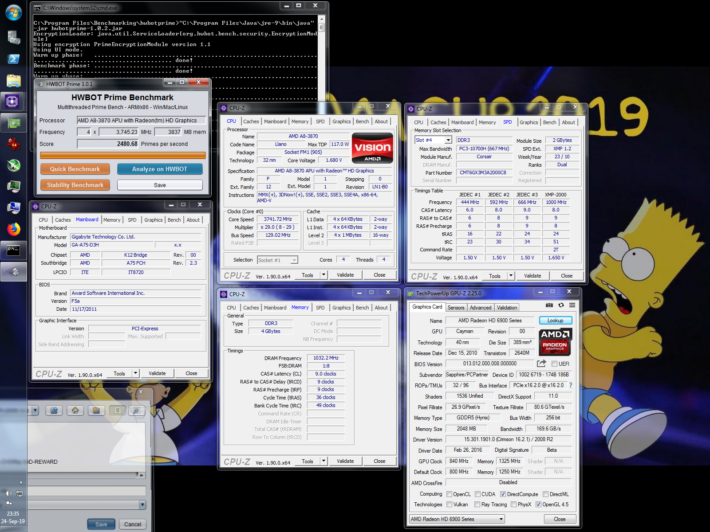The height and width of the screenshot is (532, 710).
Task: Toggle the CUDA checkbox in GPU-Z
Action: (x=477, y=494)
